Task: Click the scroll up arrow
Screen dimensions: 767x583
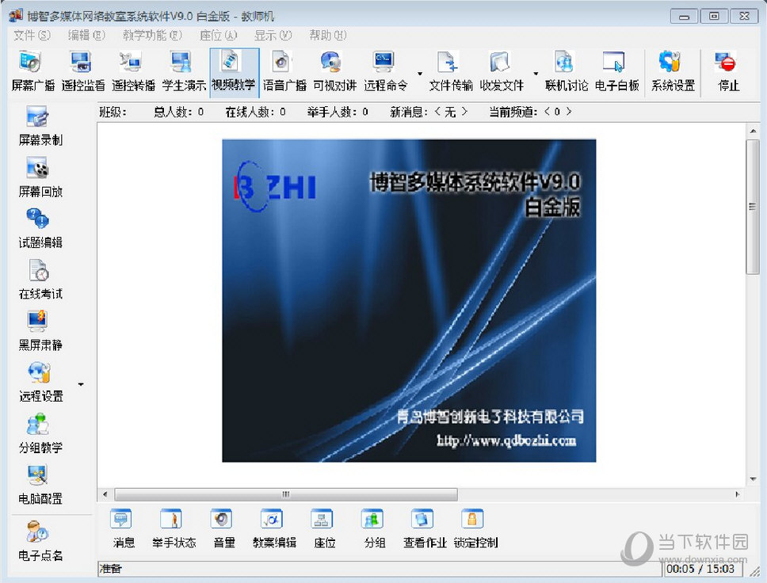Action: 752,131
